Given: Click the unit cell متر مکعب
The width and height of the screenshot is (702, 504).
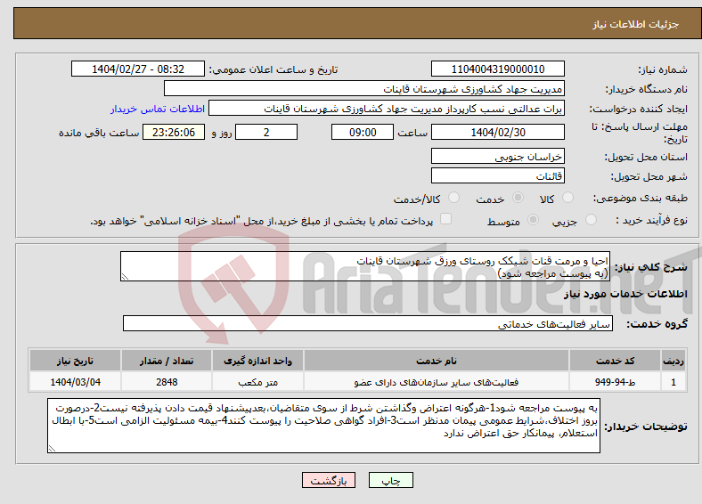Looking at the screenshot, I should [257, 382].
